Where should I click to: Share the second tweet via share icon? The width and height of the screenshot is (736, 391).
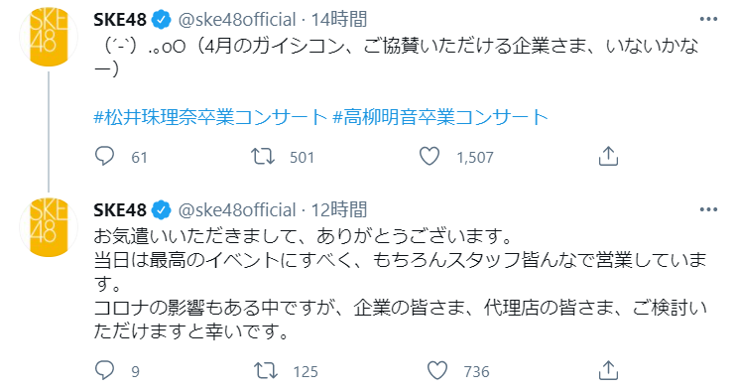click(608, 371)
